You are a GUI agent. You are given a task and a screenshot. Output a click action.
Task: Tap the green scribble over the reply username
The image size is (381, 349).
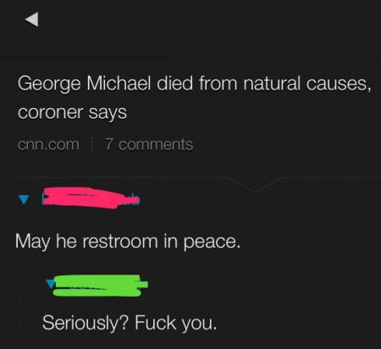[x=101, y=286]
